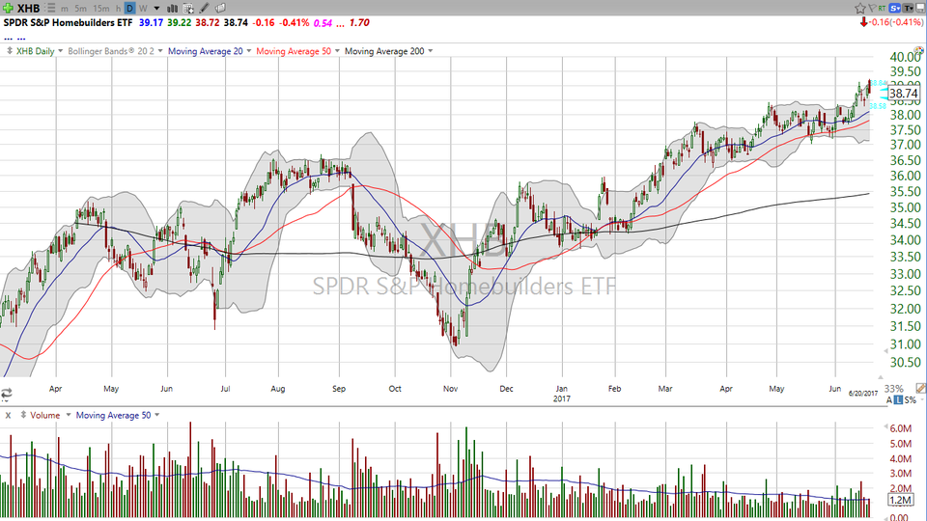
Task: Close the Volume pane with X
Action: (x=8, y=415)
